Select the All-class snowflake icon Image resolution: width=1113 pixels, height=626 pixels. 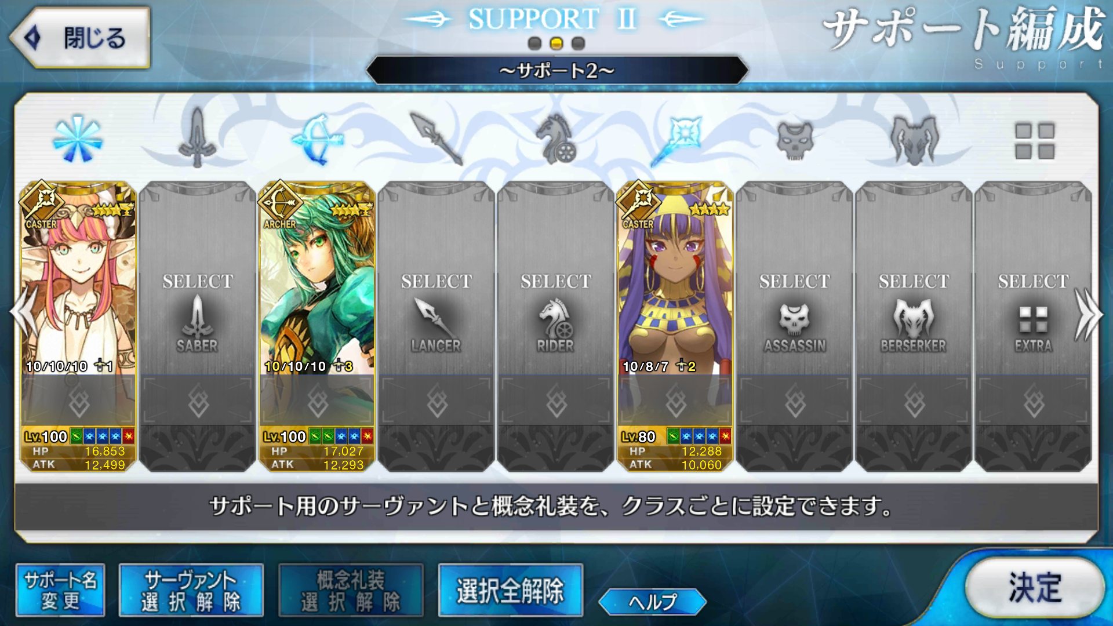click(78, 139)
